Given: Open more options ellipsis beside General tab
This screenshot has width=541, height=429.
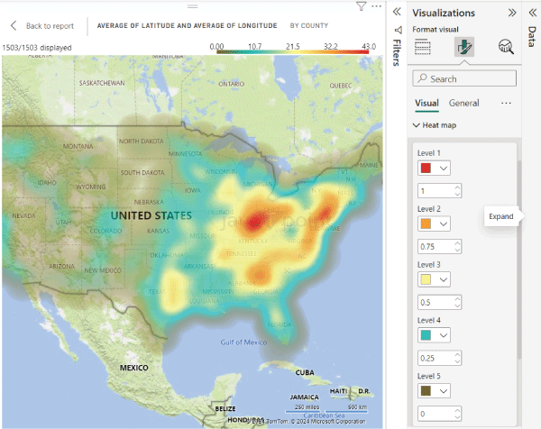Looking at the screenshot, I should tap(506, 103).
